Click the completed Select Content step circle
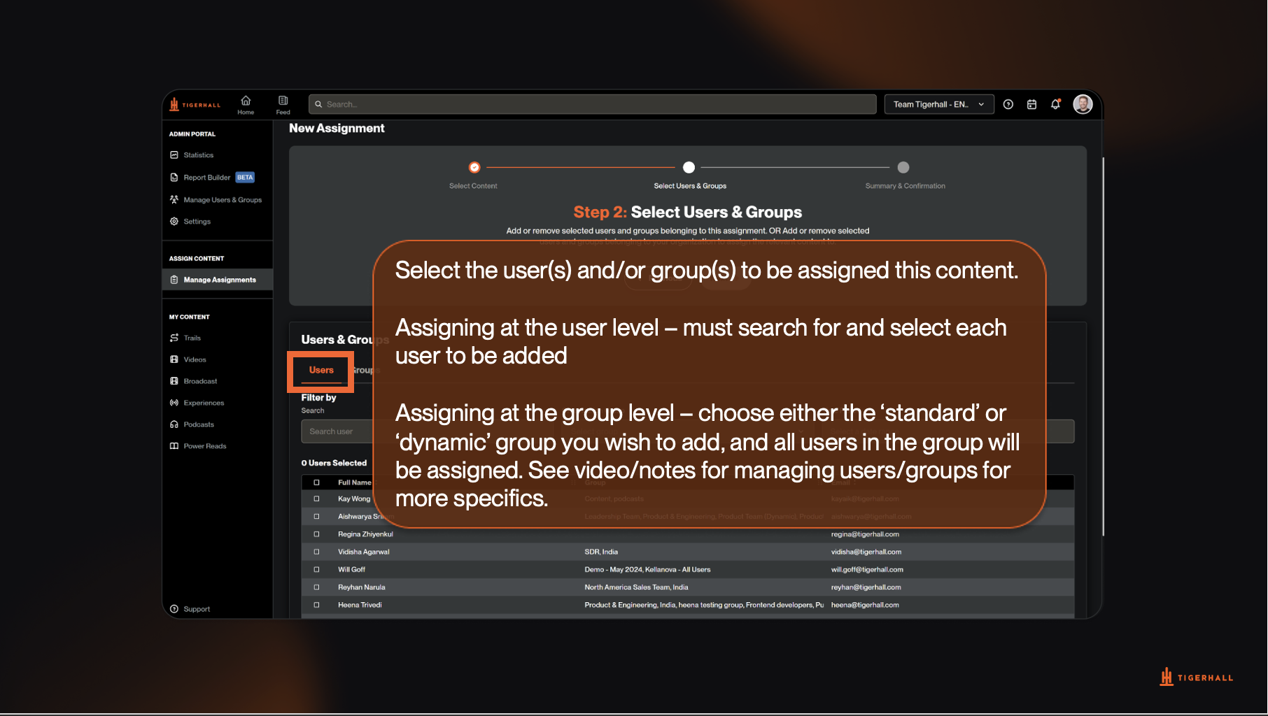This screenshot has width=1268, height=716. 474,167
